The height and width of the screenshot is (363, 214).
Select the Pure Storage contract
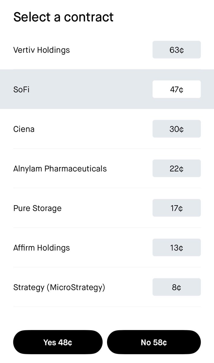click(107, 208)
